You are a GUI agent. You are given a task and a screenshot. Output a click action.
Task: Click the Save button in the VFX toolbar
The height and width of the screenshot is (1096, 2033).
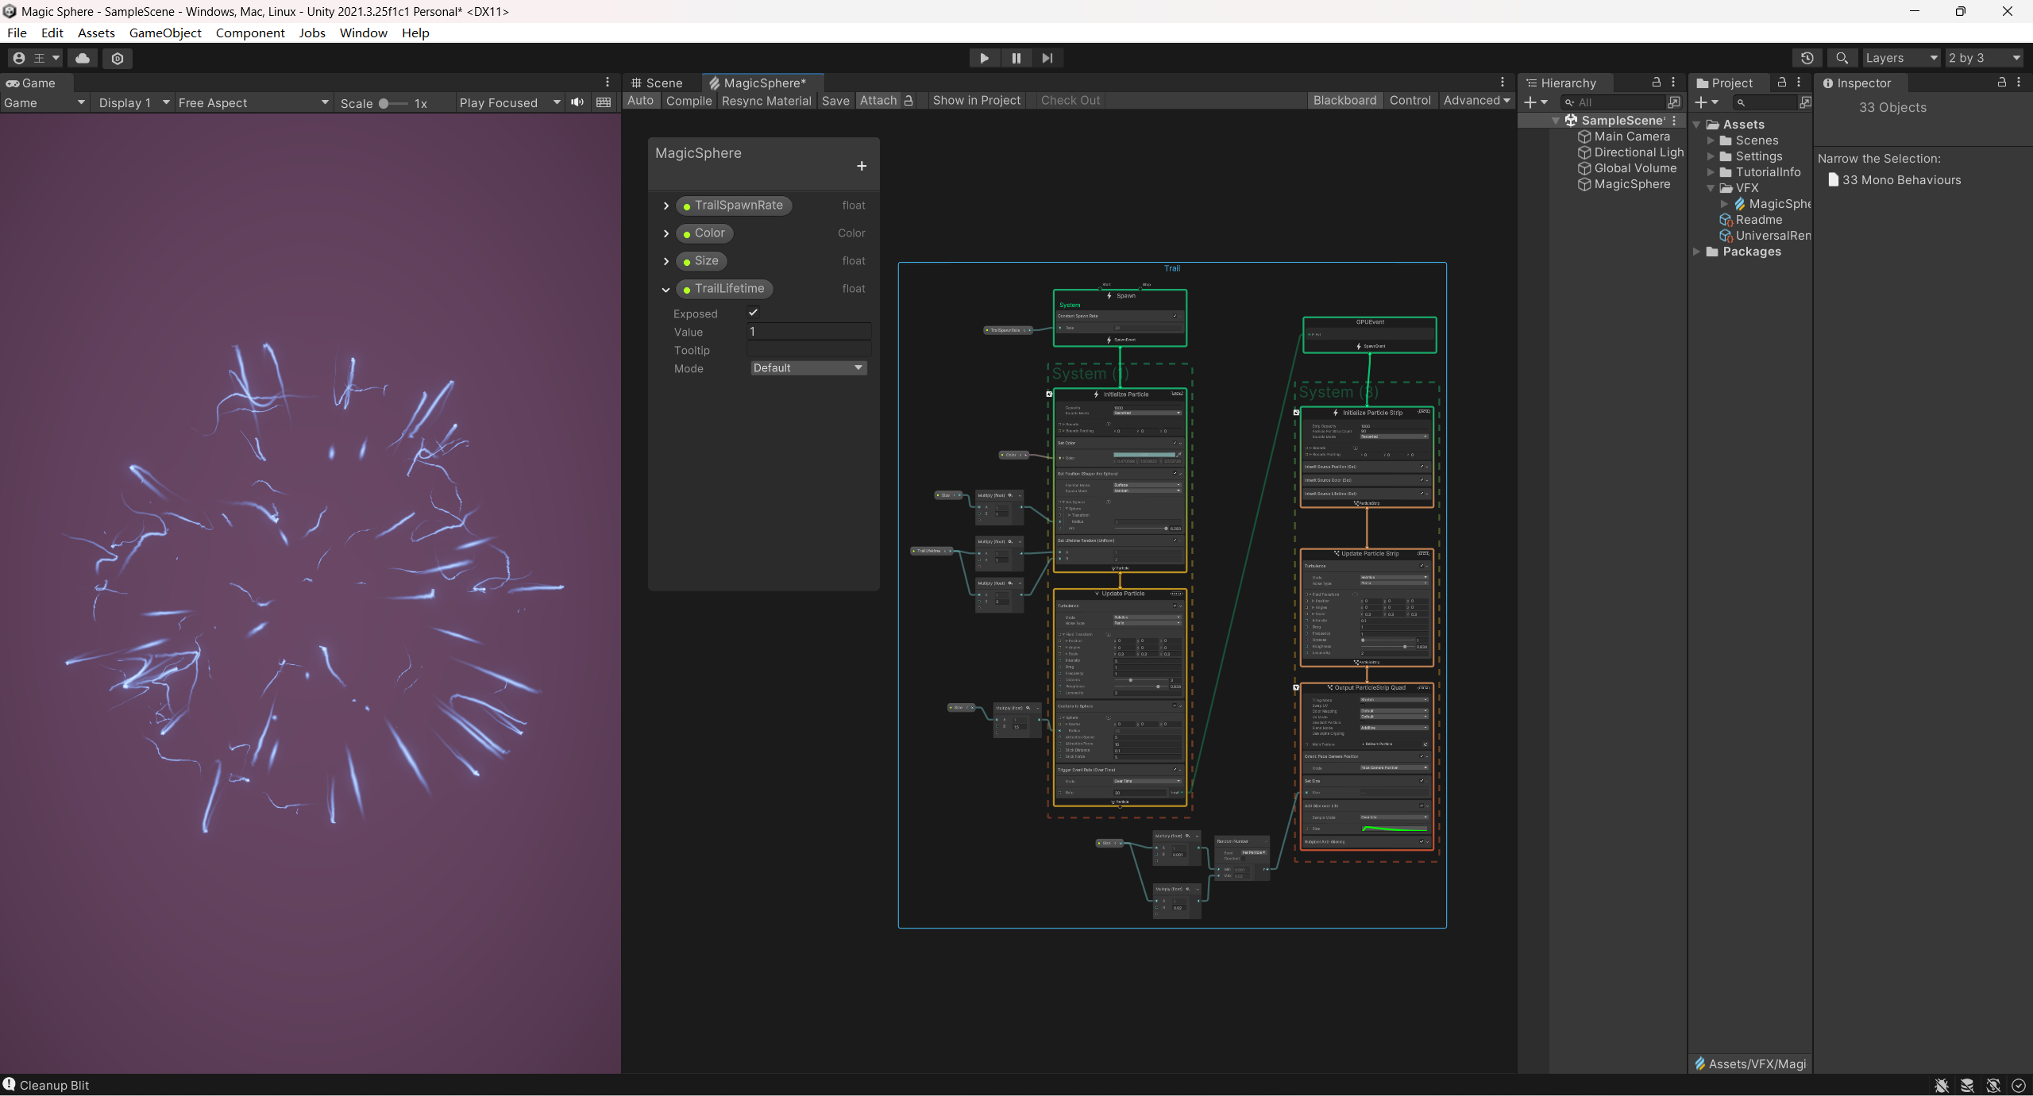[x=835, y=101]
